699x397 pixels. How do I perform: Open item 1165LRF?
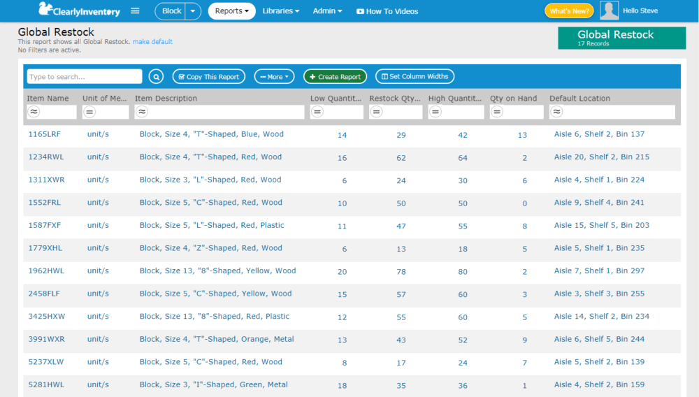pos(45,134)
